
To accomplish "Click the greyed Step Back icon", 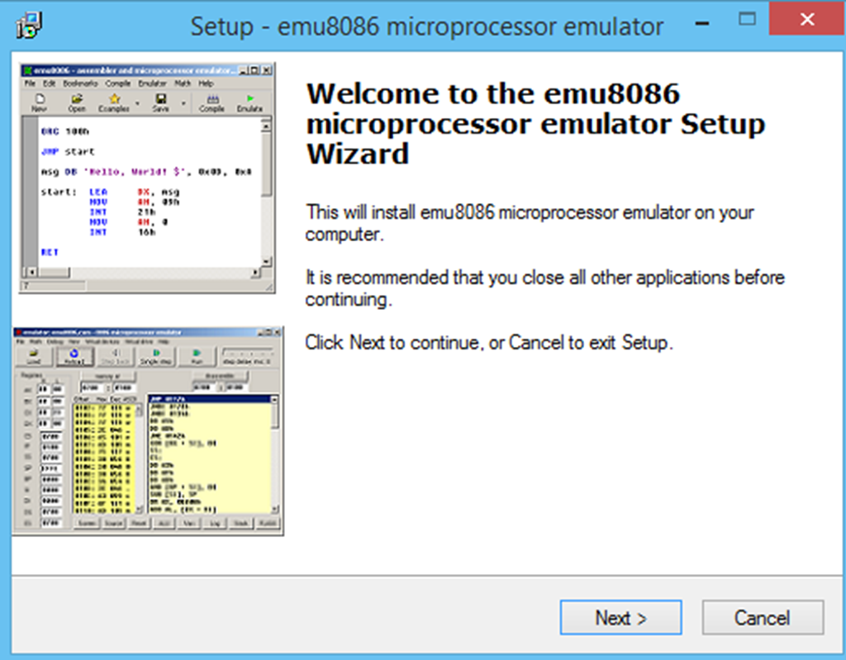I will point(116,354).
